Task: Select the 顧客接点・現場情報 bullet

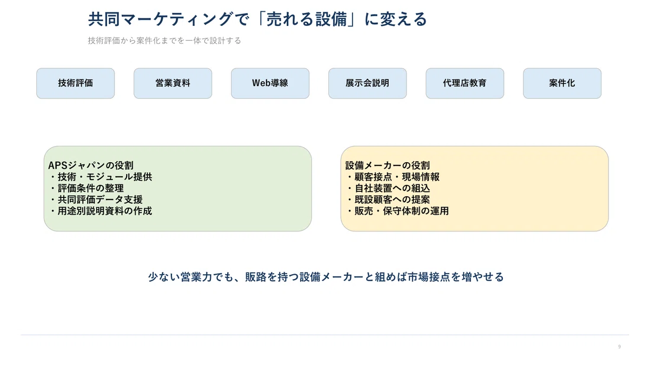Action: pyautogui.click(x=393, y=177)
